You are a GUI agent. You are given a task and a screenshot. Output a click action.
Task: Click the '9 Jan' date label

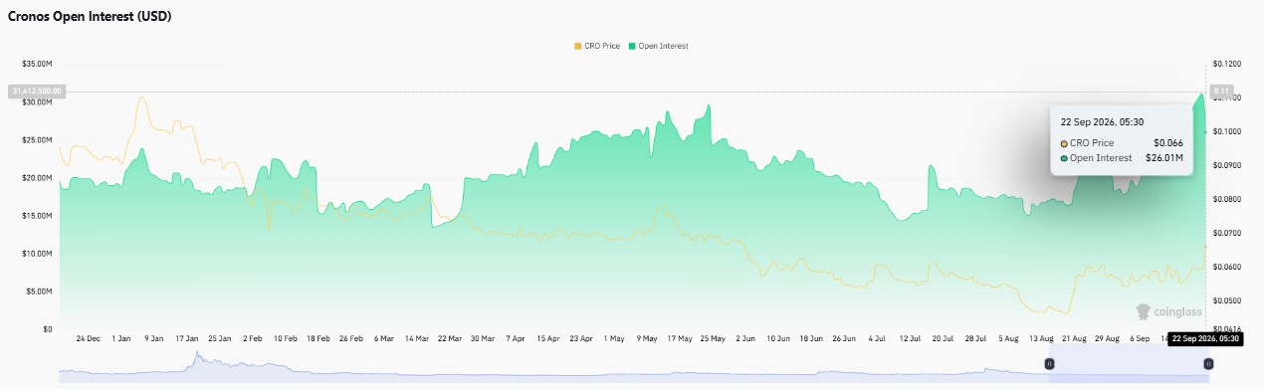click(x=154, y=338)
